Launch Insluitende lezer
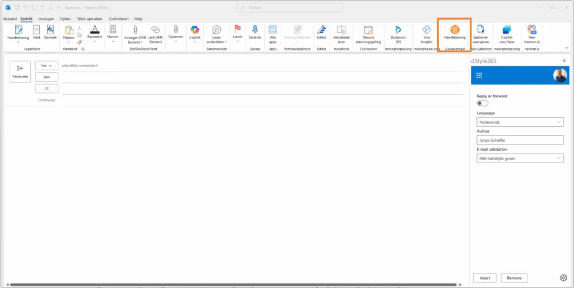Viewport: 574px width, 288px height. [x=341, y=34]
